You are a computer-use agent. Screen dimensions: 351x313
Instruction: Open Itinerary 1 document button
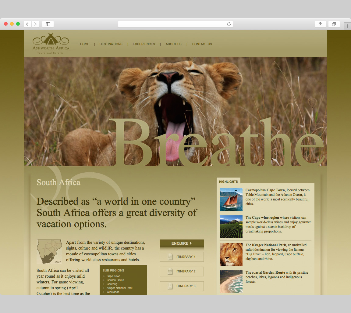[x=182, y=257]
